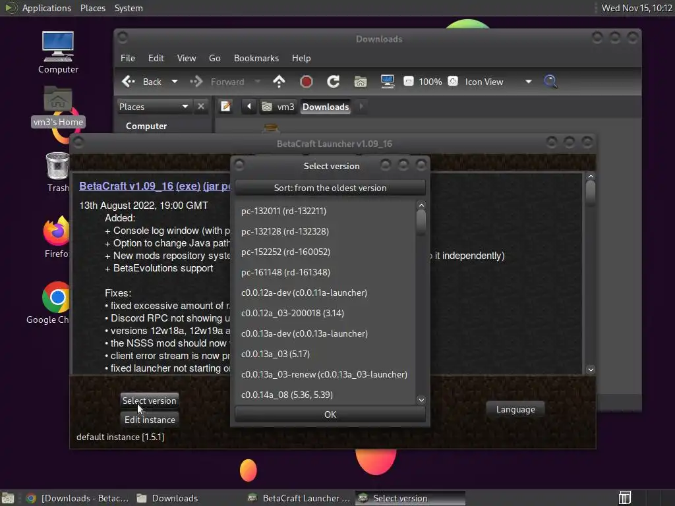
Task: Select version c0.0.12a-dev (c0.0.11a-launcher)
Action: pos(325,293)
